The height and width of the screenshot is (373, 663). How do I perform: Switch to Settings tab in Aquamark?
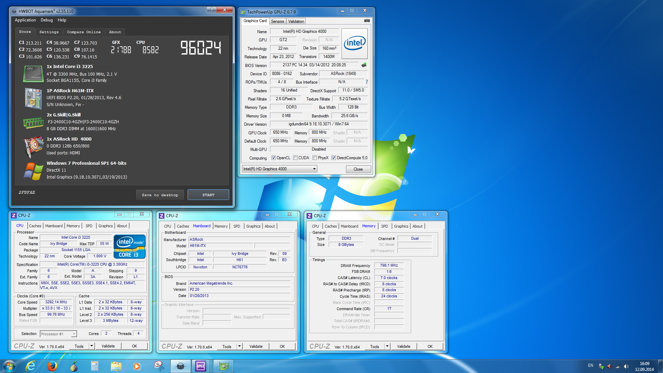pyautogui.click(x=49, y=32)
